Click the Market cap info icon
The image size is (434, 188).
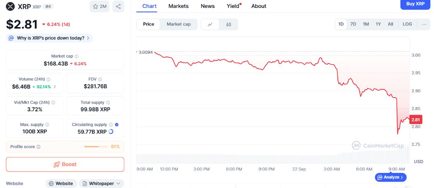(x=77, y=57)
